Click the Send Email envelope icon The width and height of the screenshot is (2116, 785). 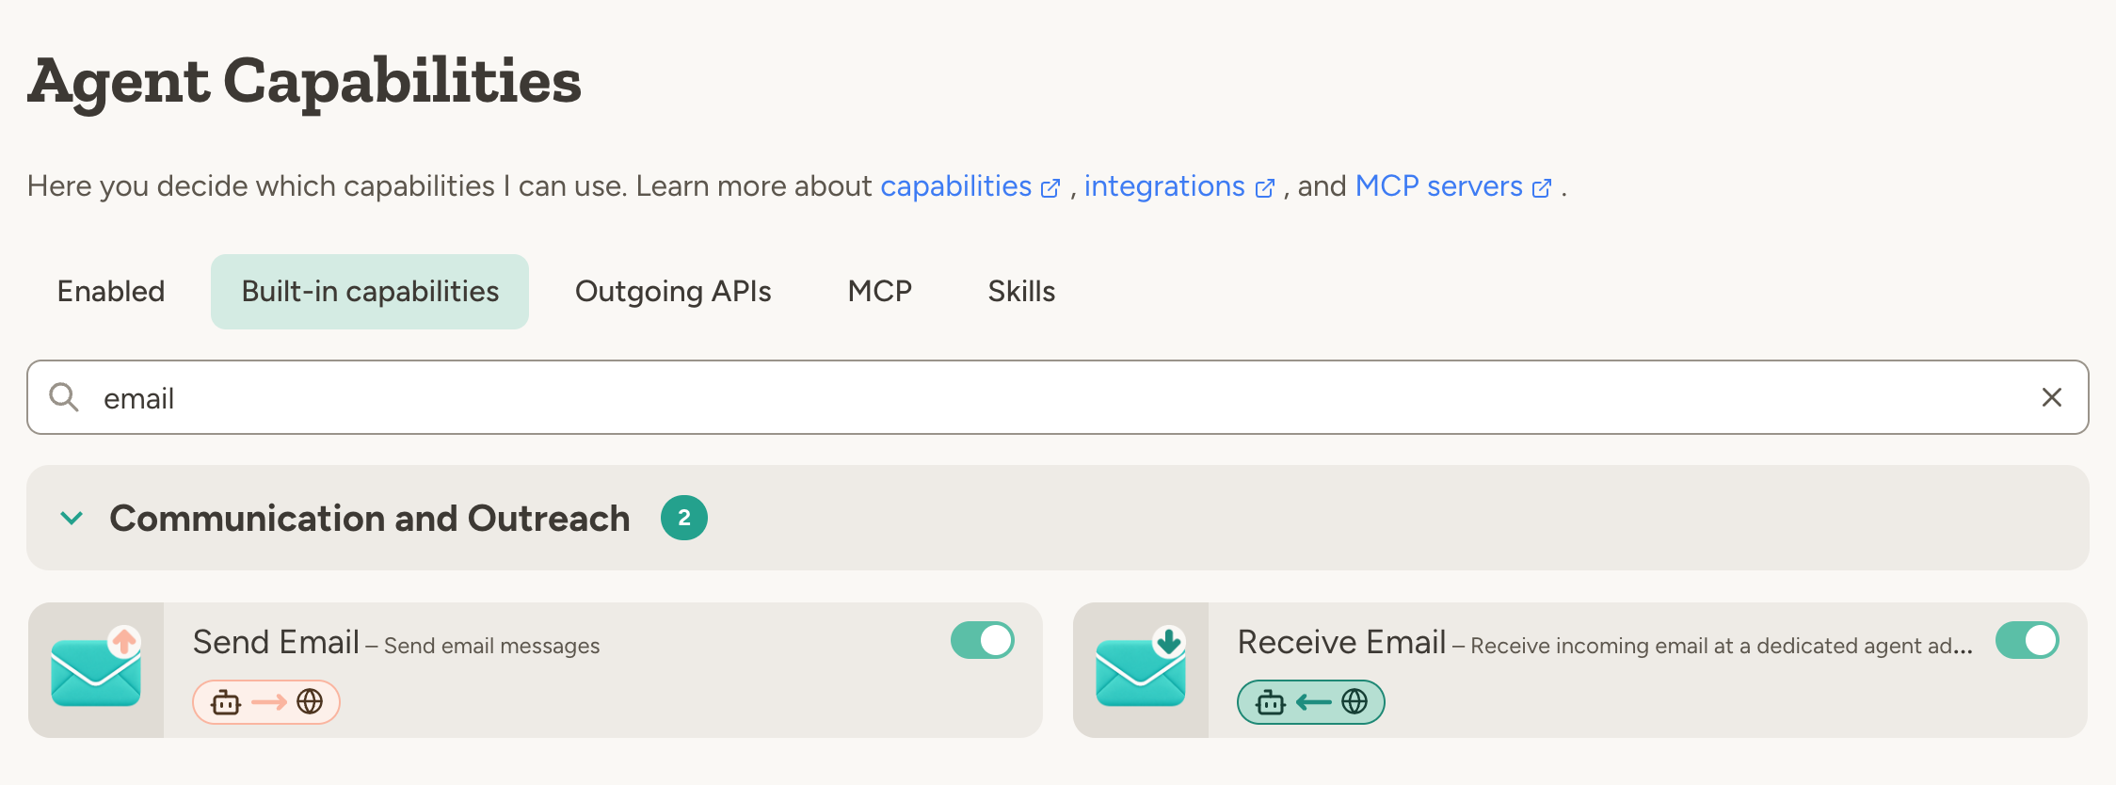[96, 668]
